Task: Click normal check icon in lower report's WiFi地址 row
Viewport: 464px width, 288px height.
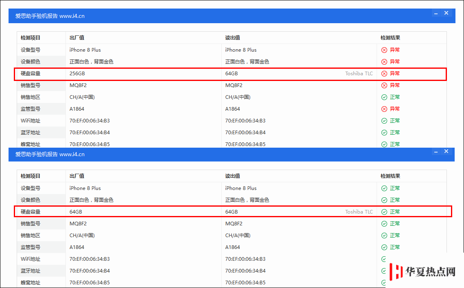Action: click(x=384, y=259)
